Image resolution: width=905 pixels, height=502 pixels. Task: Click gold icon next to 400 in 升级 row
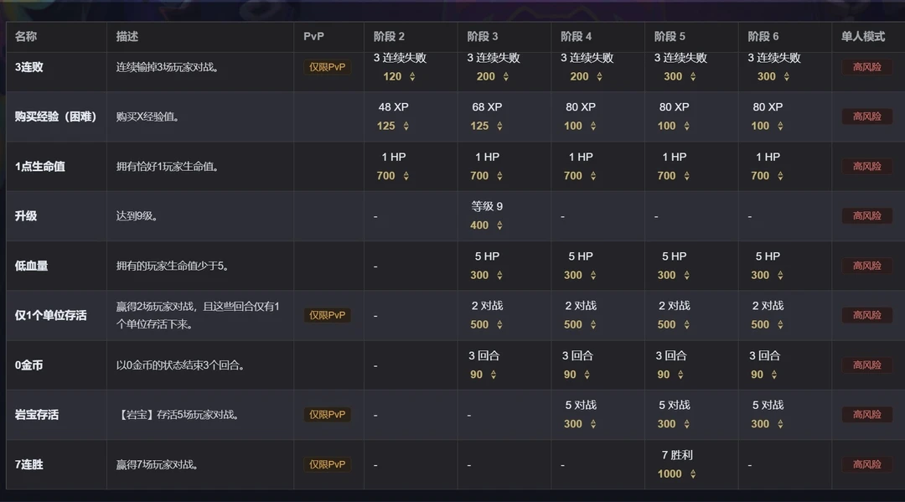(499, 225)
